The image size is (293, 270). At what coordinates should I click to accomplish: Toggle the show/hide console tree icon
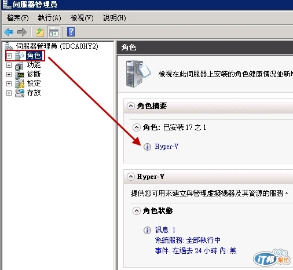point(53,32)
